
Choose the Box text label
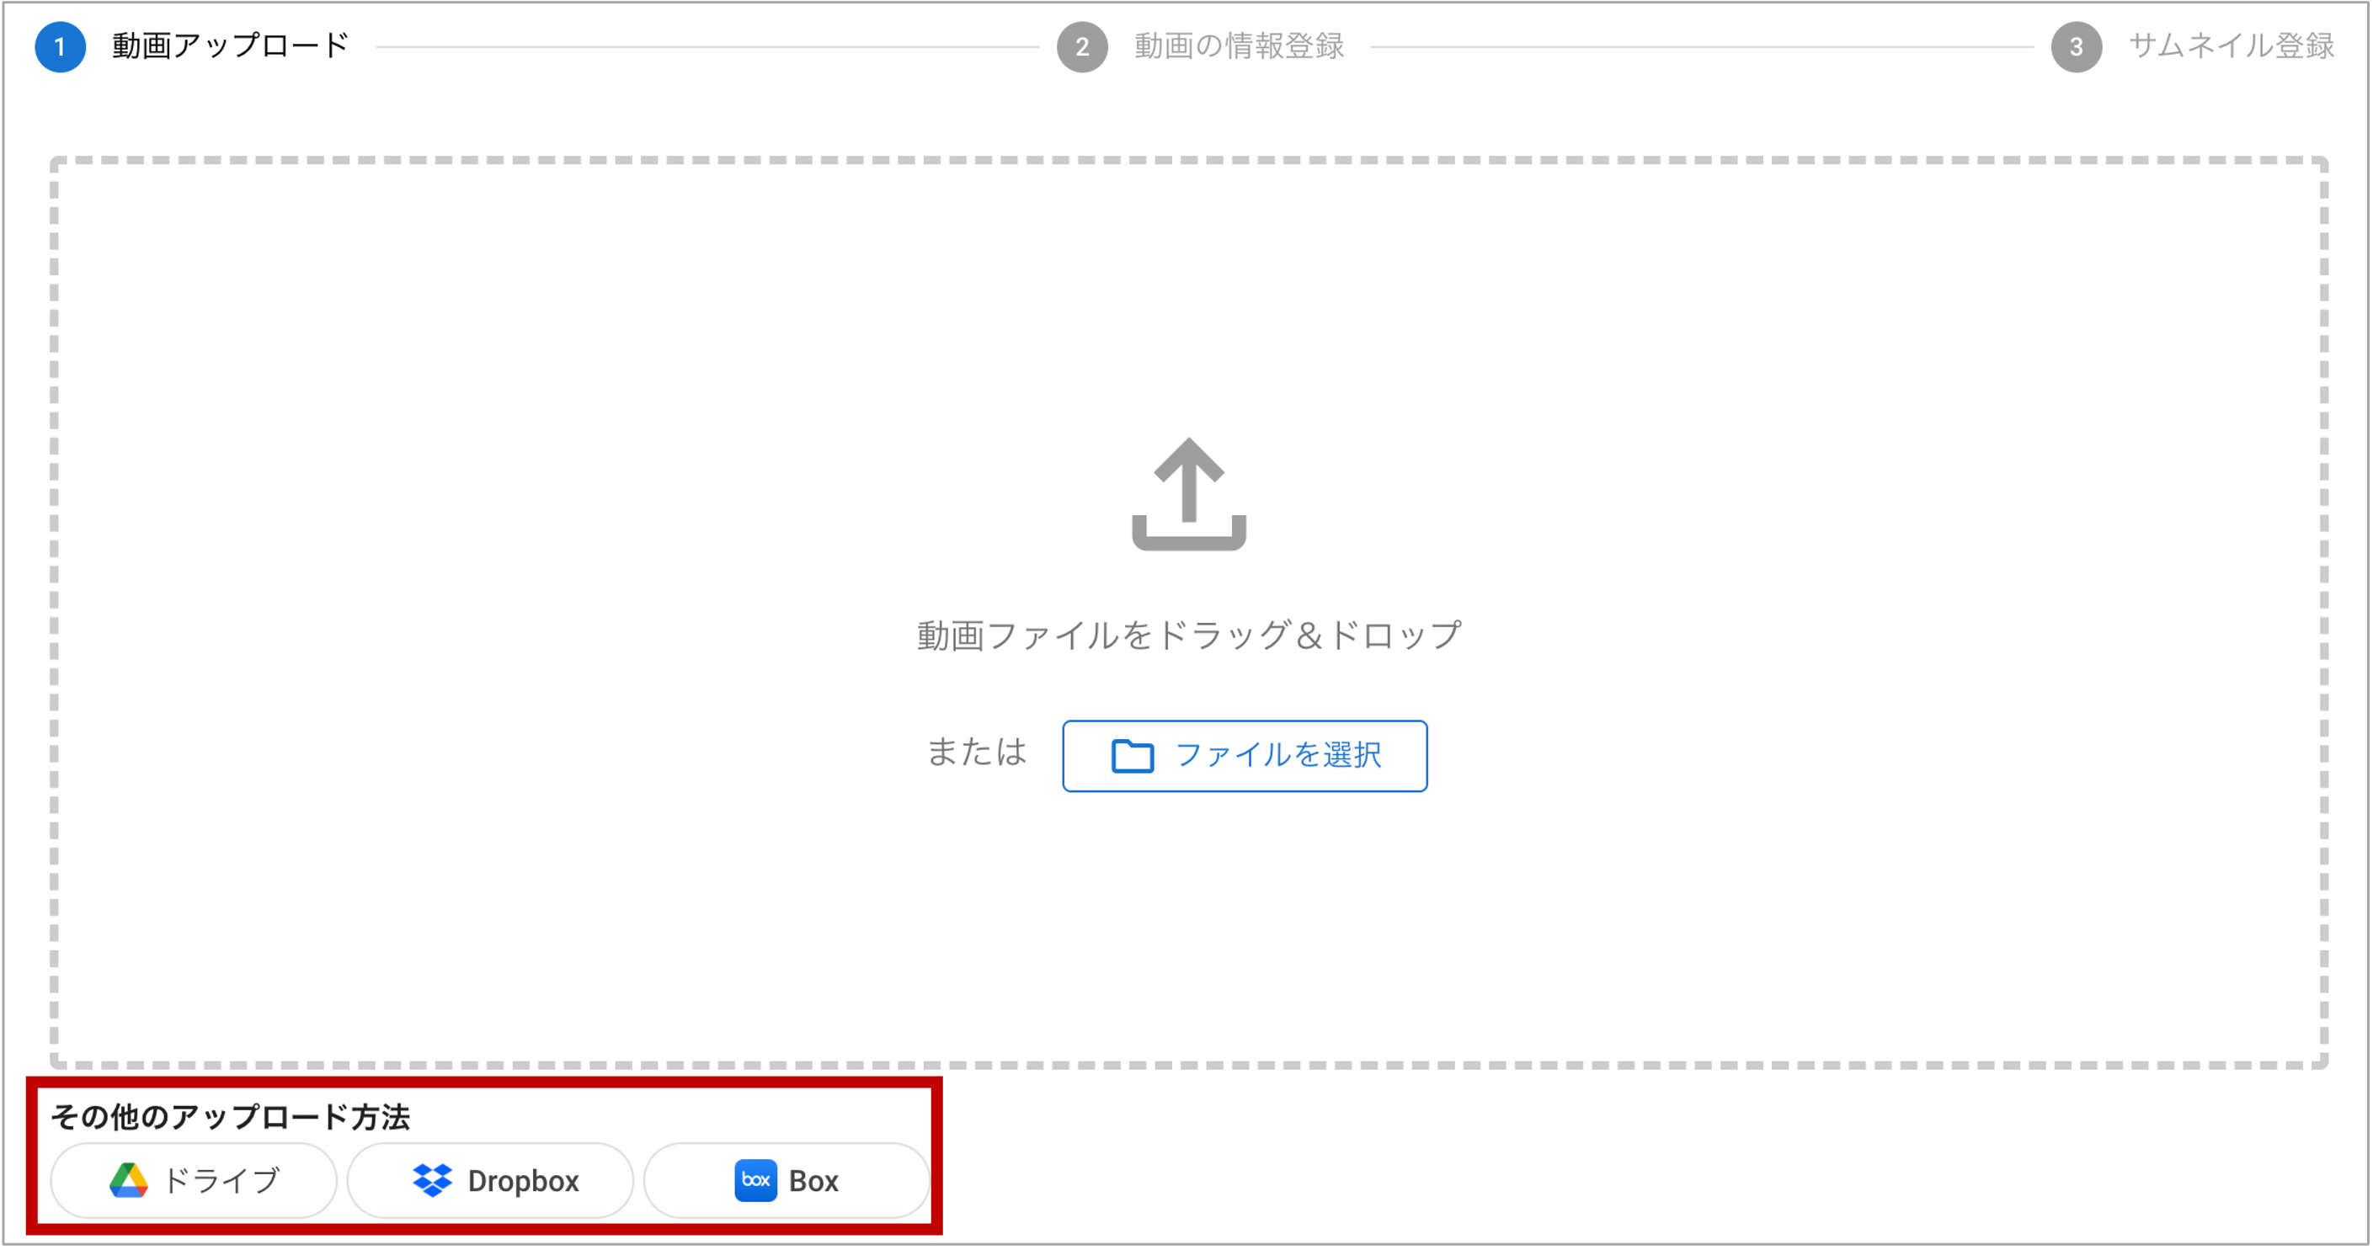pos(813,1181)
